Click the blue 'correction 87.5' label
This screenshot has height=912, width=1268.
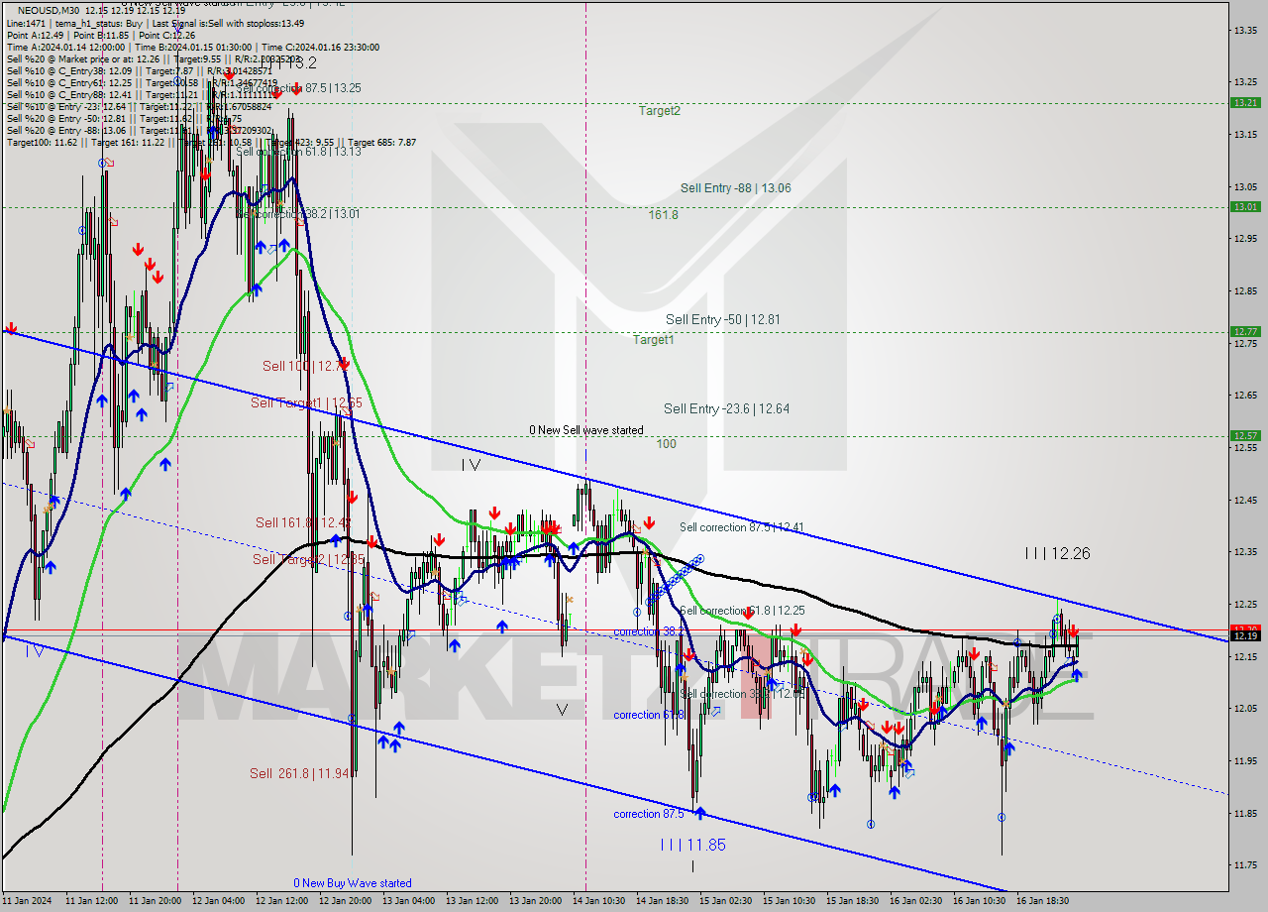[648, 814]
